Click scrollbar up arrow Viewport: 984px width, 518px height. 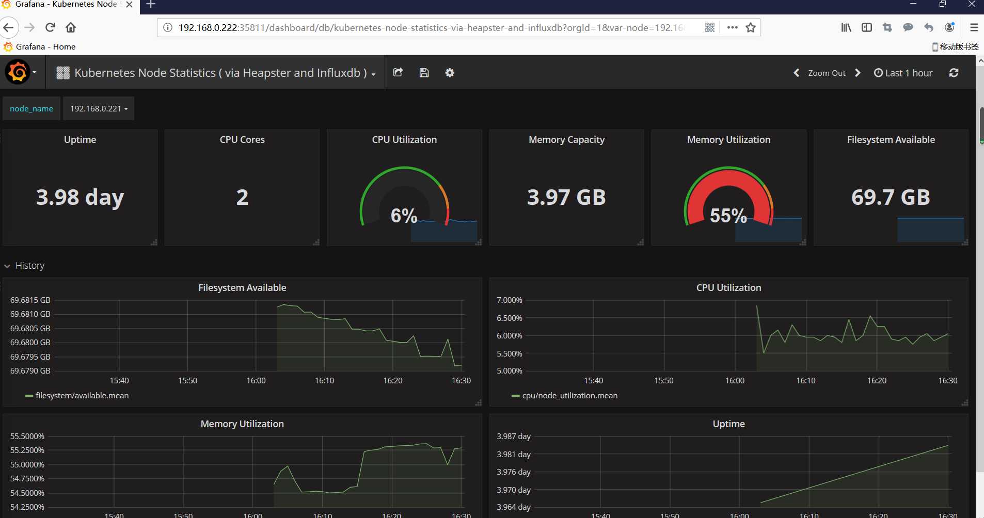pos(980,61)
